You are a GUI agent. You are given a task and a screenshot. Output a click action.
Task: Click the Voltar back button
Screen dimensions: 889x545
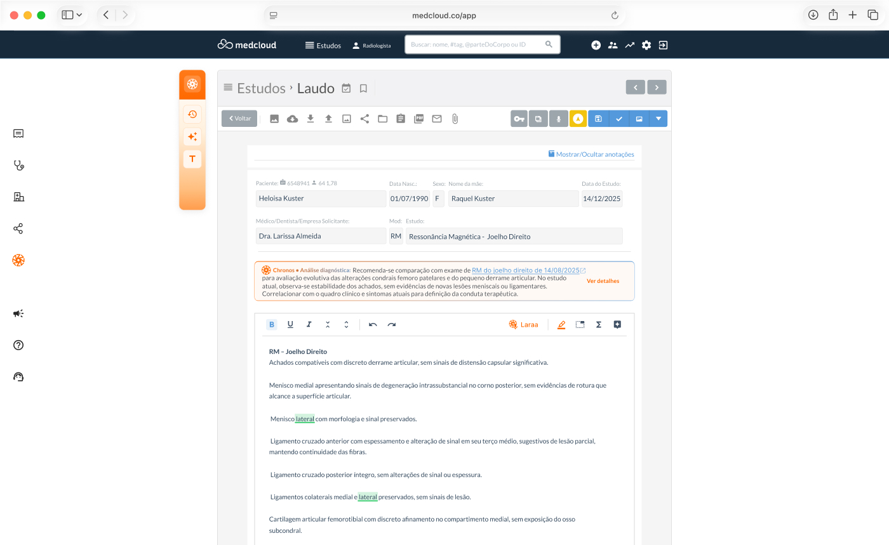click(239, 119)
